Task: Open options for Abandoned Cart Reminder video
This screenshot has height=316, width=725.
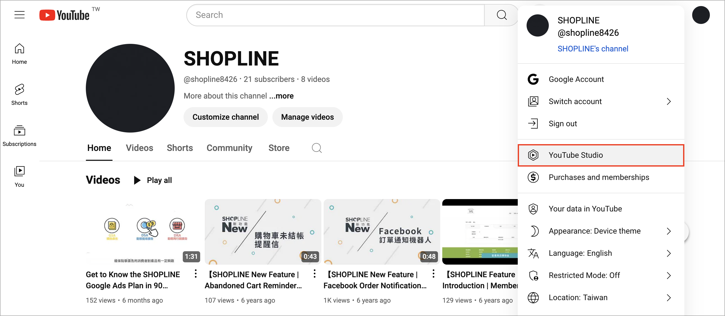Action: tap(314, 274)
